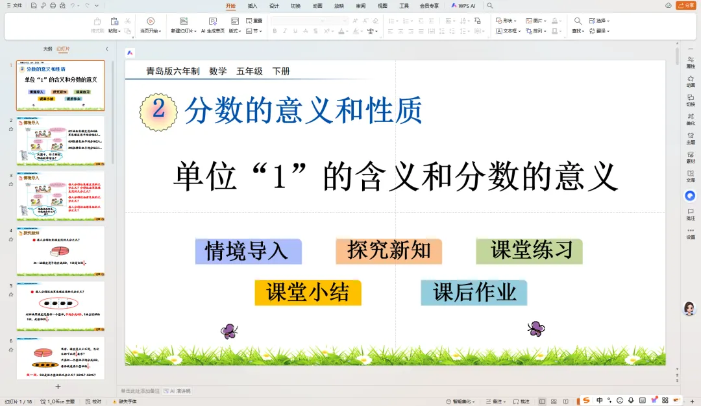Switch to the 开始 ribbon tab
This screenshot has width=701, height=406.
230,6
